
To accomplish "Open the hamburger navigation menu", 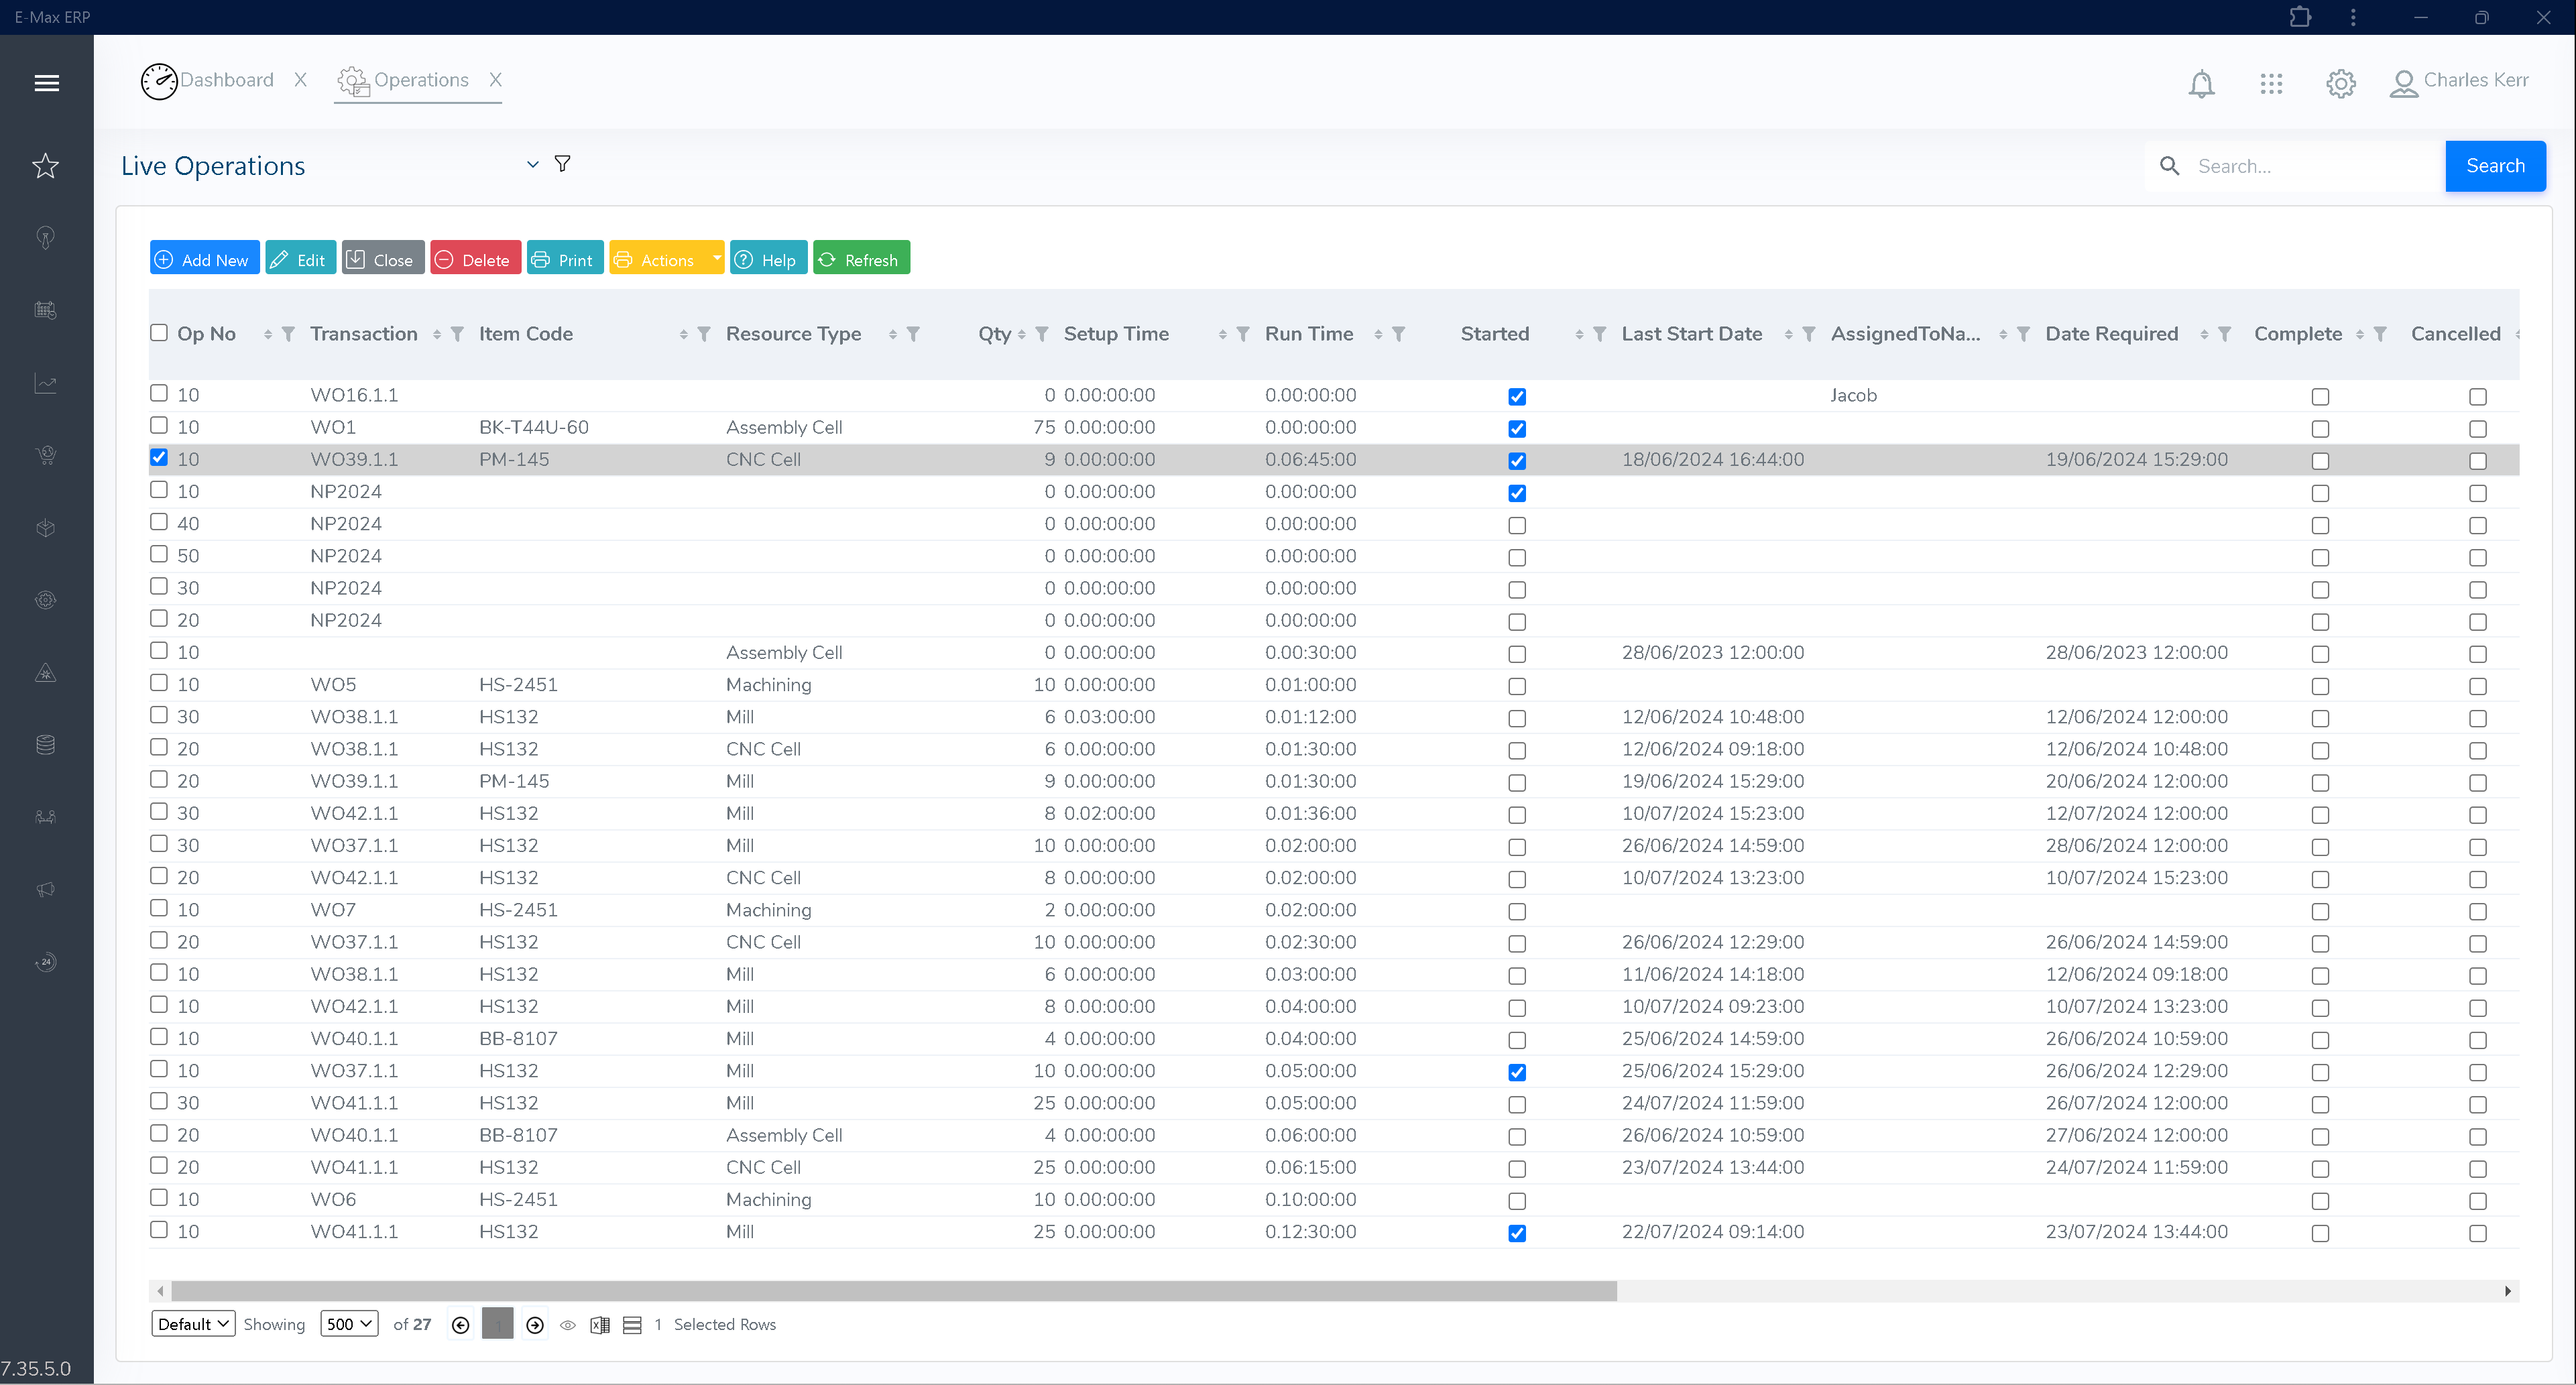I will tap(46, 83).
